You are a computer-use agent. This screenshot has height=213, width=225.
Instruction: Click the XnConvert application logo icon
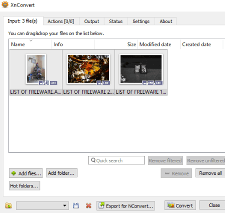[5, 5]
